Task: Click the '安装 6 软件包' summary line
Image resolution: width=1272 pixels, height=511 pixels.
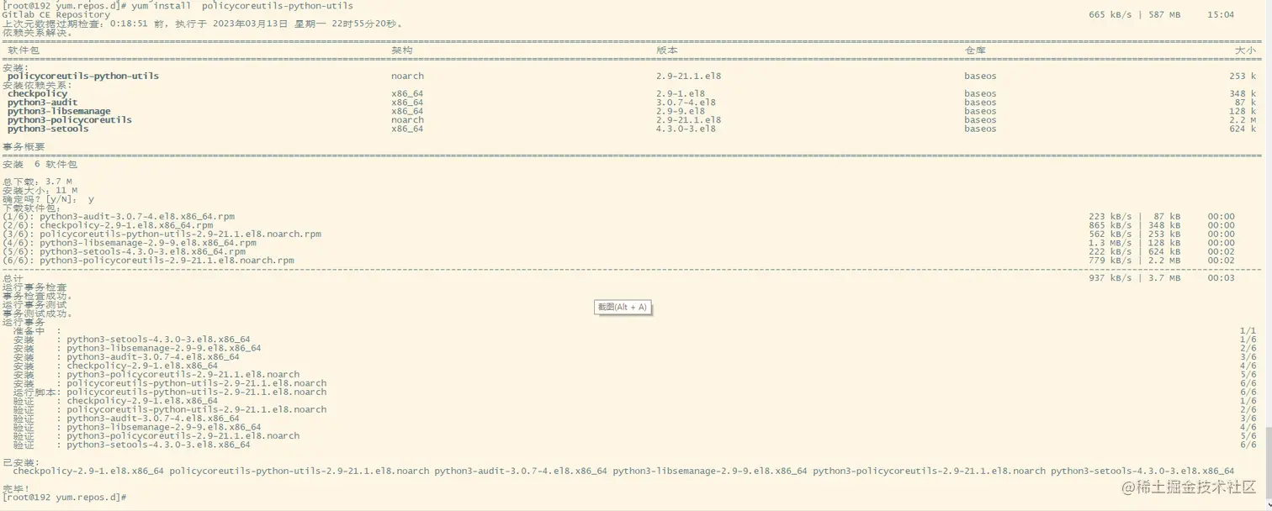Action: [x=40, y=164]
